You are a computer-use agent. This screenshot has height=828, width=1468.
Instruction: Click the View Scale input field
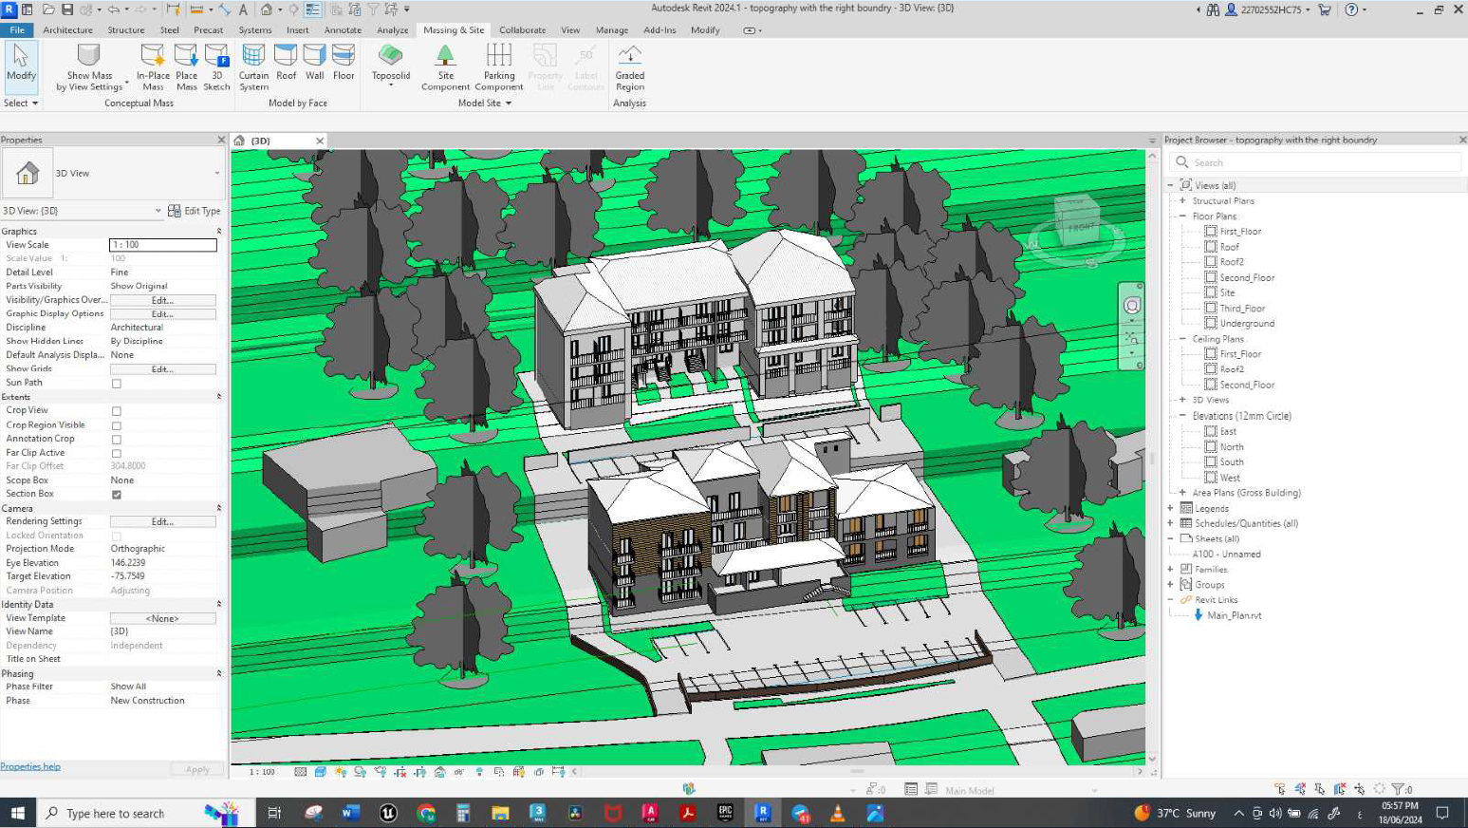[x=163, y=245]
